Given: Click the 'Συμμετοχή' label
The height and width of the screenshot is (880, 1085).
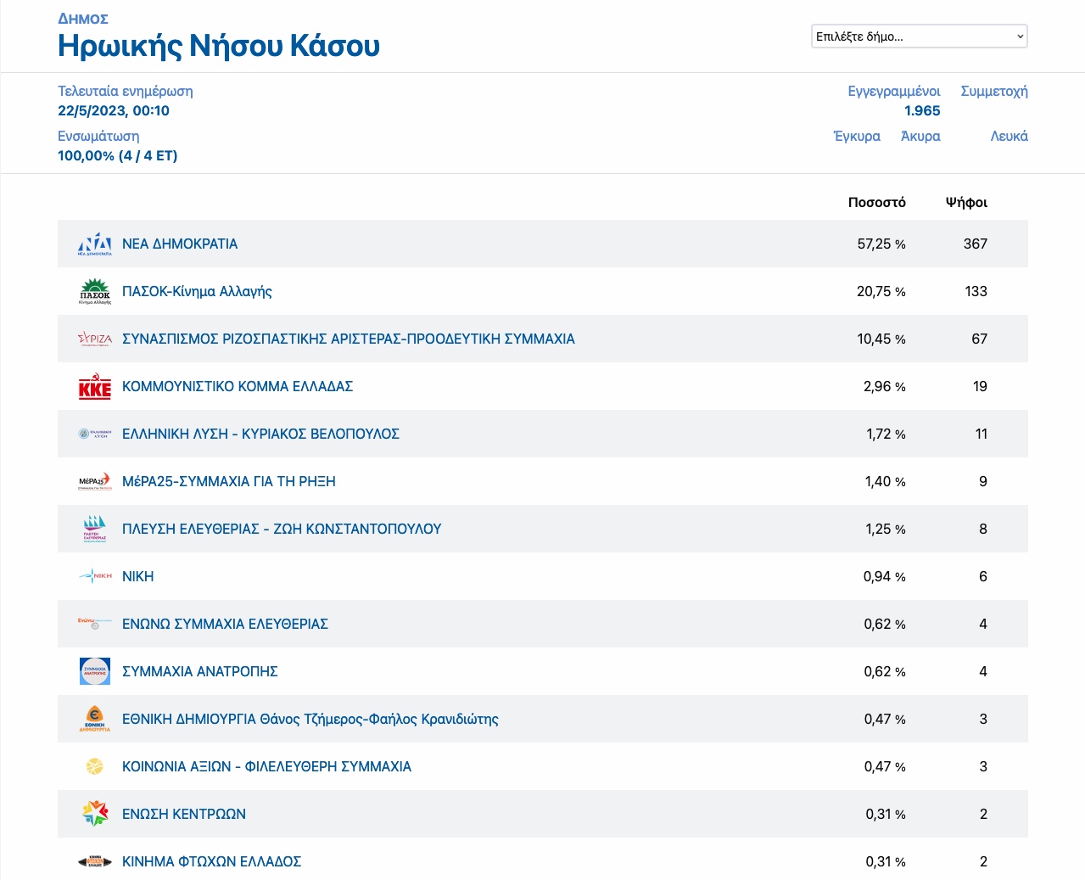Looking at the screenshot, I should [994, 91].
